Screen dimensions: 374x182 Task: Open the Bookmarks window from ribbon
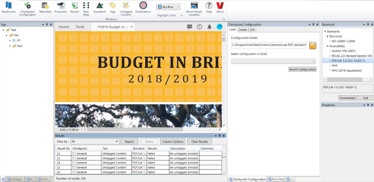click(8, 7)
